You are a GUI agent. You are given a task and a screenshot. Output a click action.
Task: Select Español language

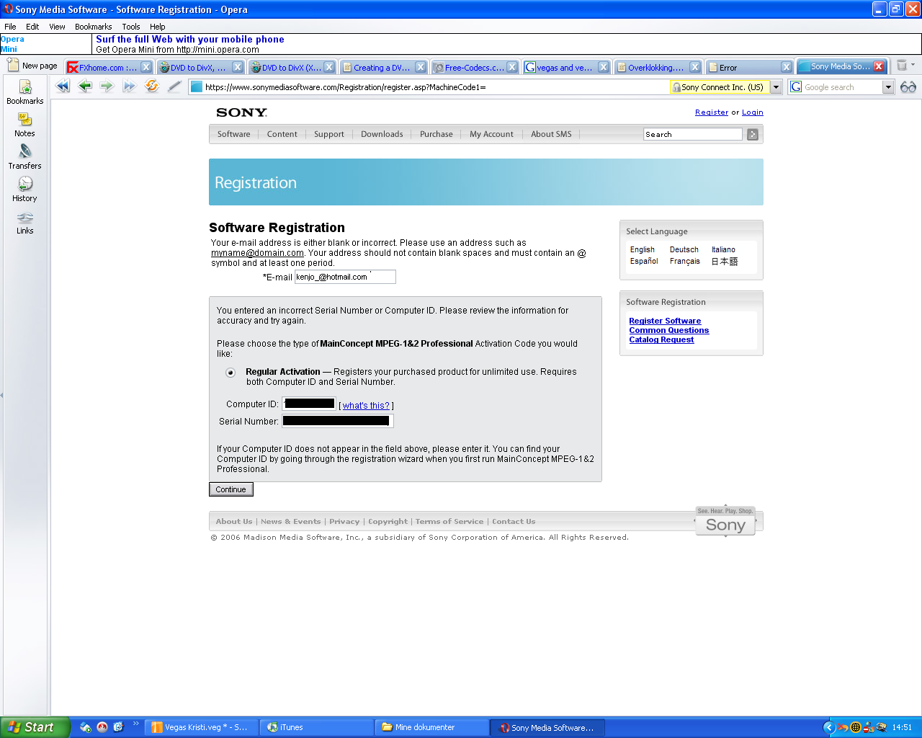tap(644, 261)
